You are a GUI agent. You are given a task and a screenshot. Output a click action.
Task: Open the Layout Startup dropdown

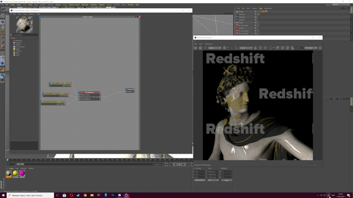point(341,5)
